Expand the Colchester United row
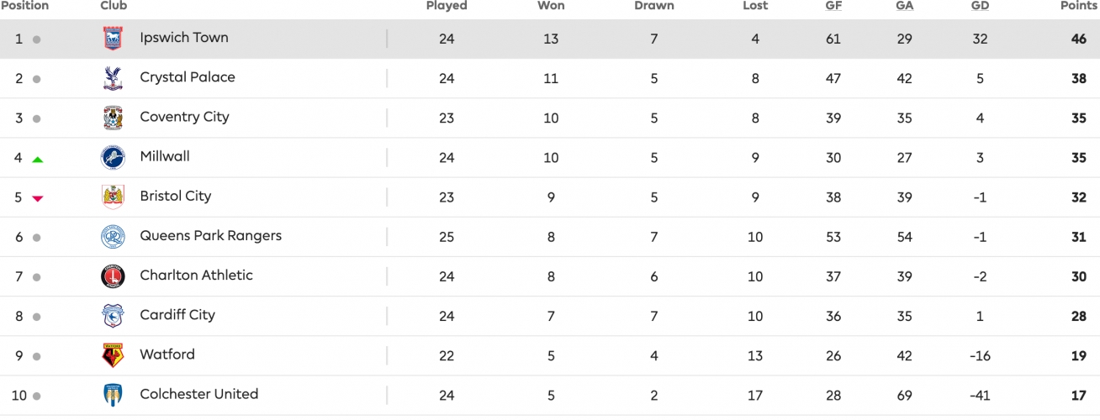 (x=550, y=395)
